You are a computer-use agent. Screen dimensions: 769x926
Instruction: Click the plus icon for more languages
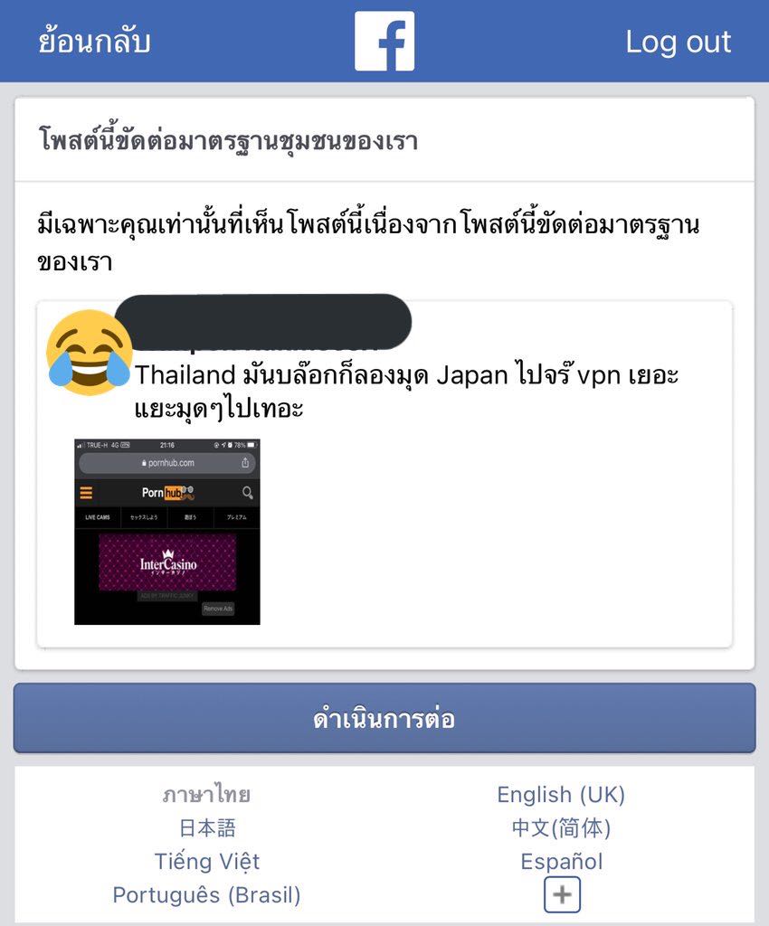click(562, 894)
